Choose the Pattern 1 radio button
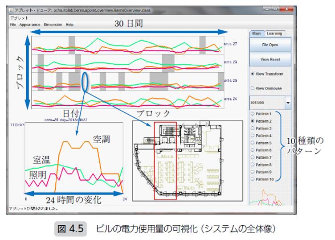Viewport: 335px width, 240px height. [253, 114]
